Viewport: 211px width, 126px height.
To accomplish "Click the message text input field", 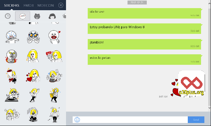I will click(130, 120).
